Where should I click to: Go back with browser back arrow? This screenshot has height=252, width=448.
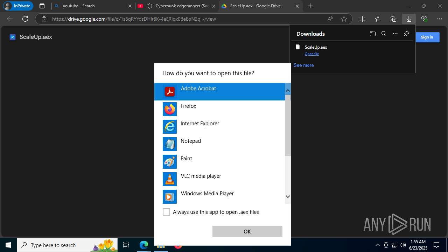click(x=10, y=19)
